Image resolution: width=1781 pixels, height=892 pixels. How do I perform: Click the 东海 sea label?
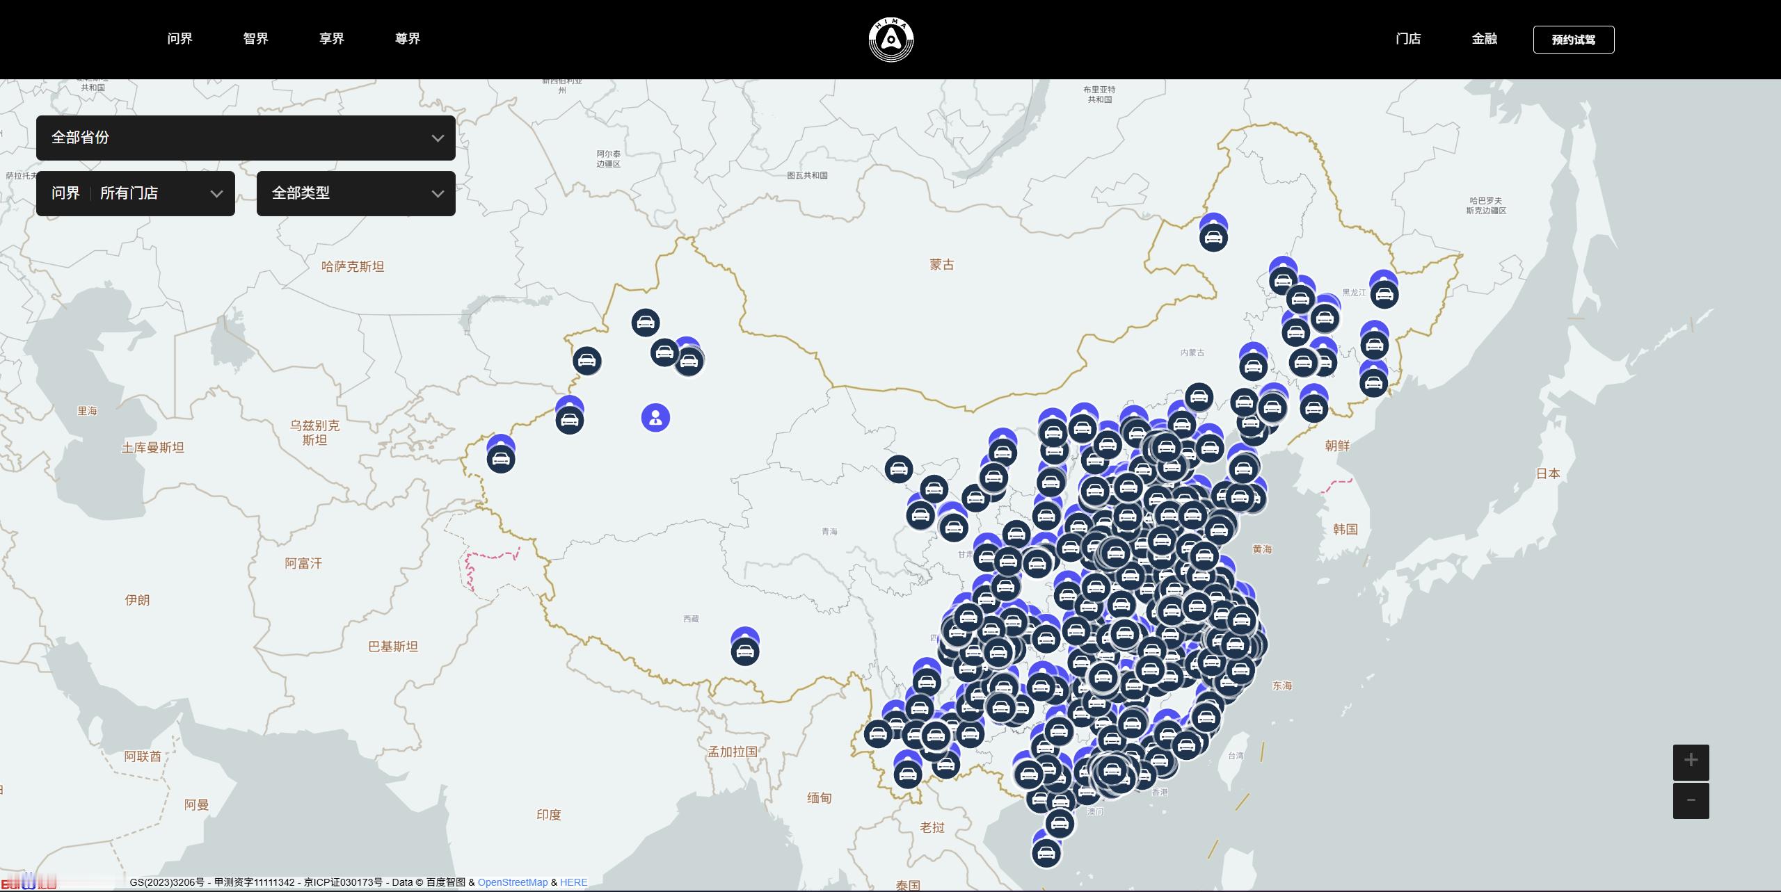coord(1282,686)
